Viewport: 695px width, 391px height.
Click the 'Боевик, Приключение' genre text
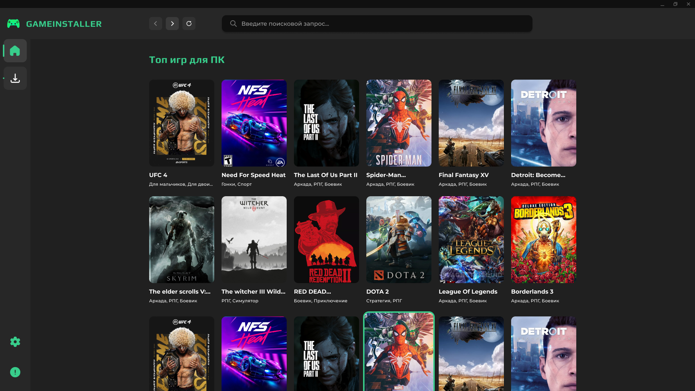pos(321,301)
